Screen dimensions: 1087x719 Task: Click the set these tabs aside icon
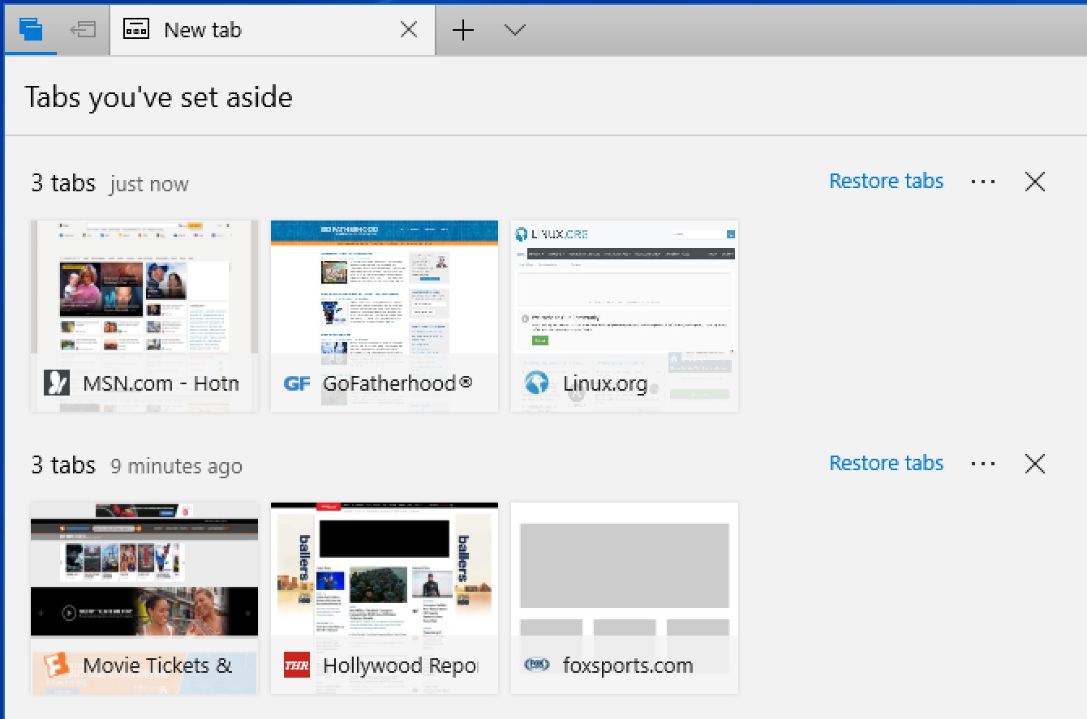[x=83, y=30]
